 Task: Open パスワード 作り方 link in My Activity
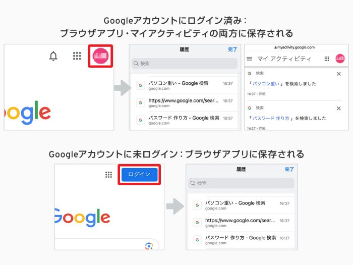coord(271,118)
